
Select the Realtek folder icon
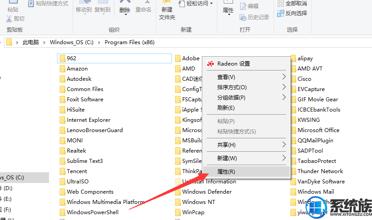coord(62,151)
